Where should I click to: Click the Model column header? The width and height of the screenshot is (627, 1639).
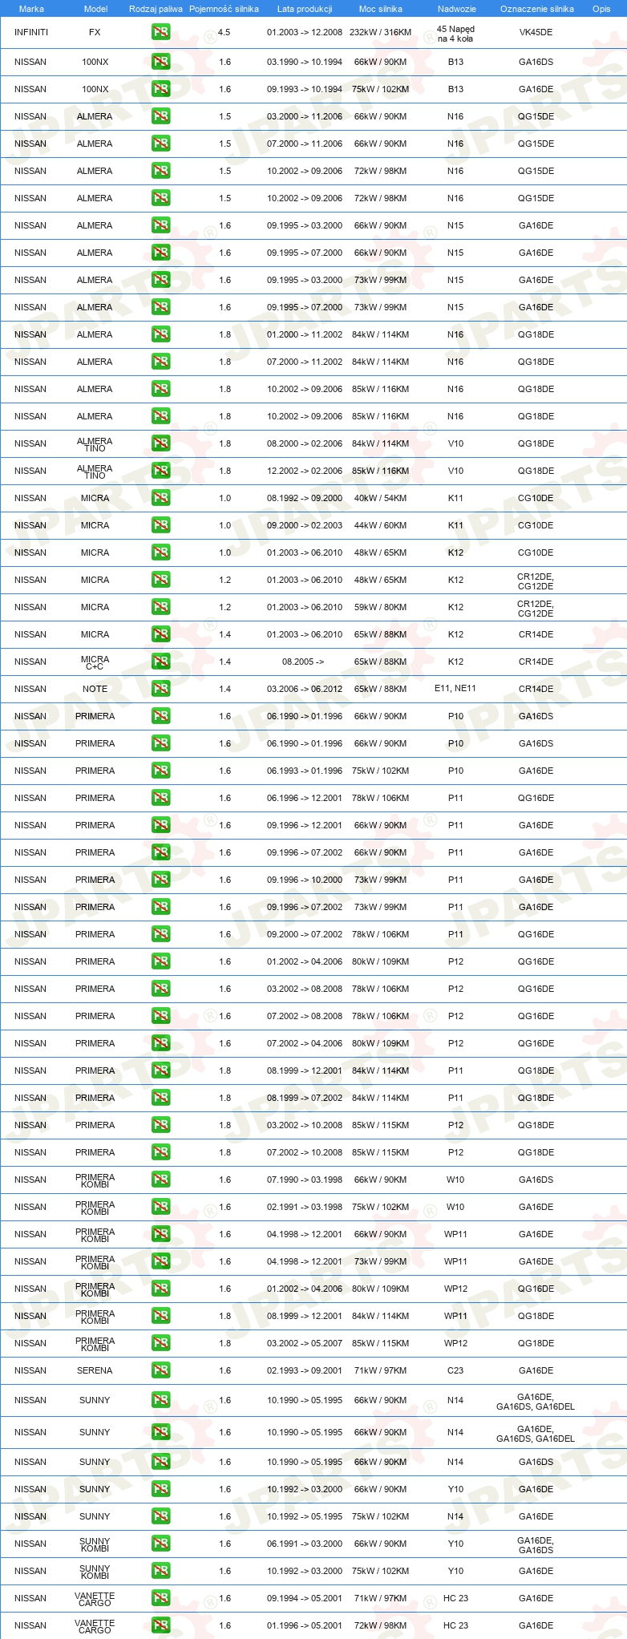[96, 9]
